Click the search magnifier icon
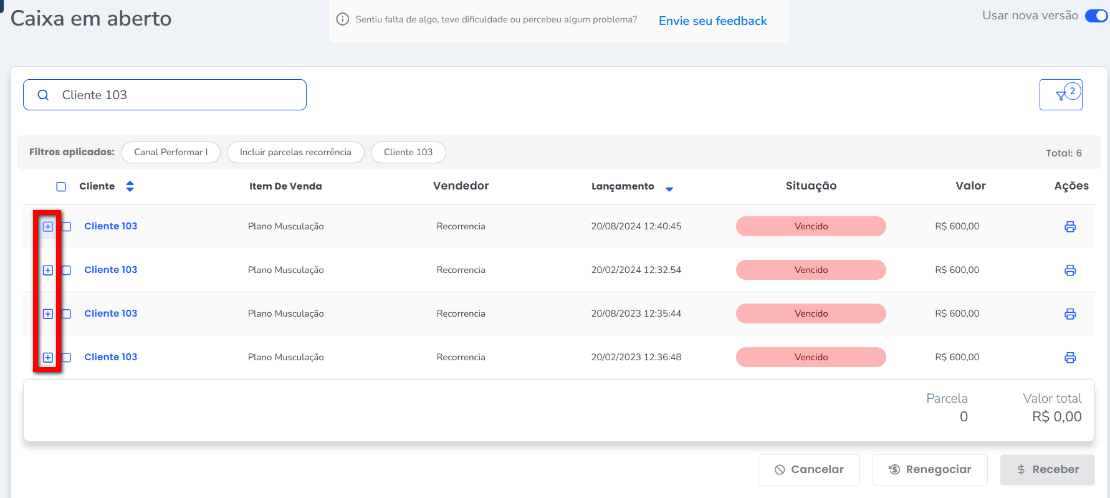This screenshot has width=1110, height=498. click(x=43, y=95)
